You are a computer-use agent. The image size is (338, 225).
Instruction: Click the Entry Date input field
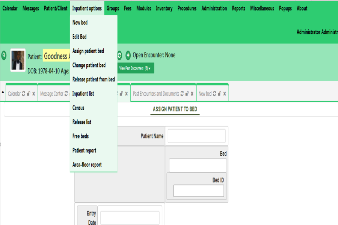130,218
